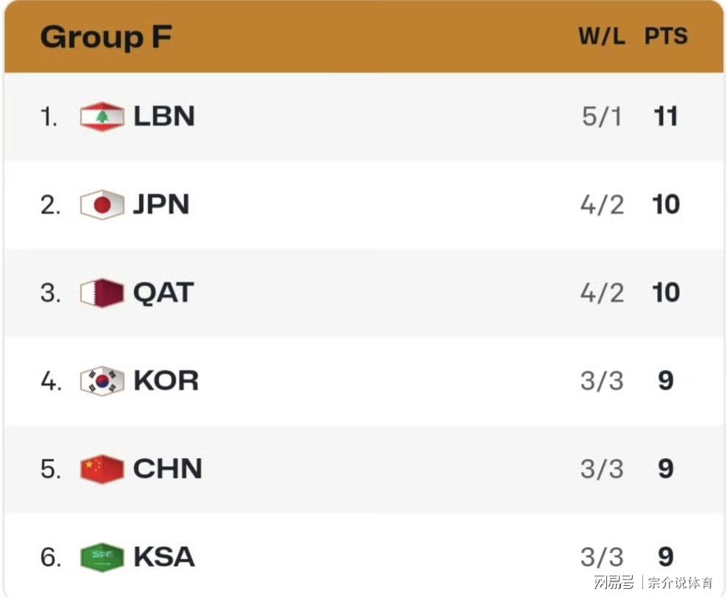Click the PTS column header
Viewport: 727px width, 597px height.
666,36
